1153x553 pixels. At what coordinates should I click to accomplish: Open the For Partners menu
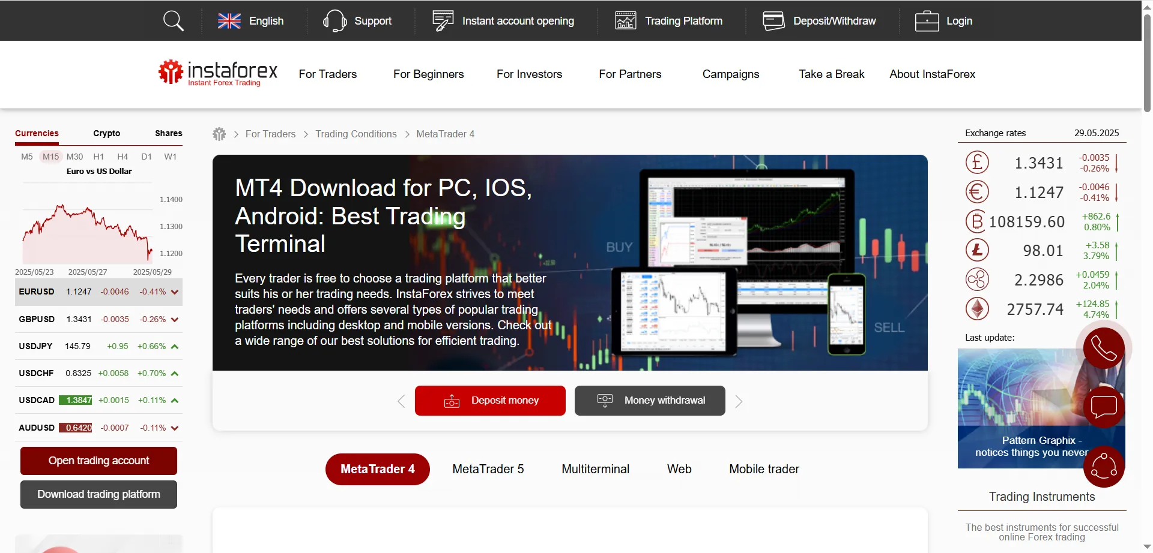(x=630, y=74)
